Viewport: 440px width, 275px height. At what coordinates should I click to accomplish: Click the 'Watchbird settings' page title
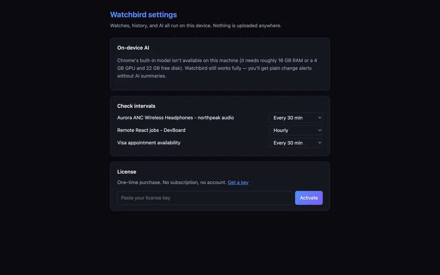tap(143, 15)
